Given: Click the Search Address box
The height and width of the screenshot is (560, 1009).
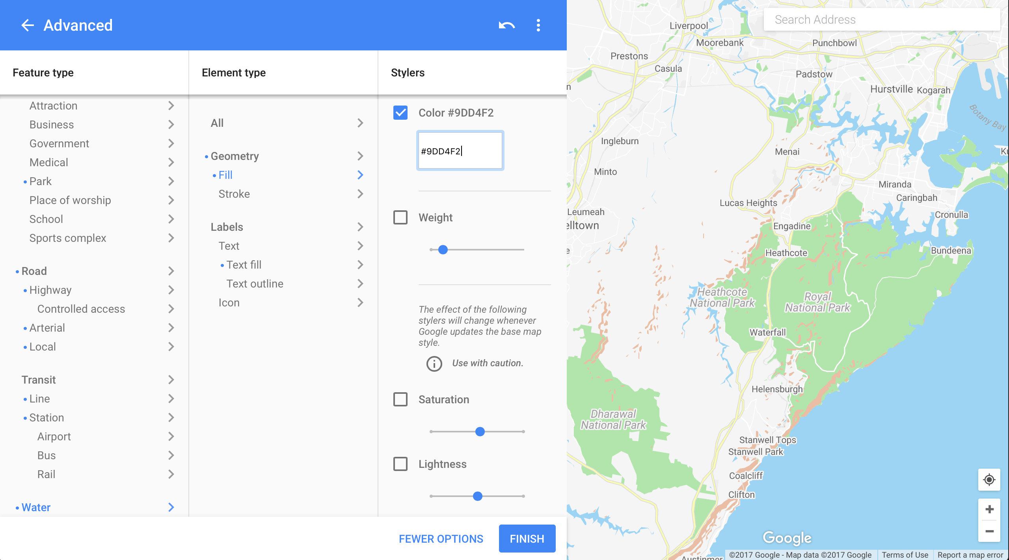Looking at the screenshot, I should pyautogui.click(x=881, y=20).
